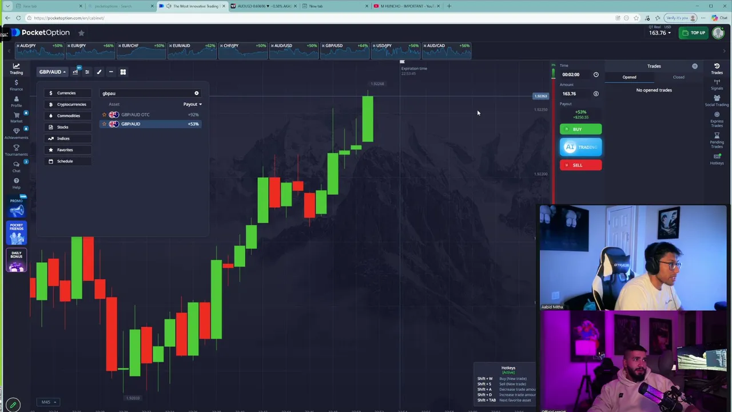732x412 pixels.
Task: Click the favorite star beside Pocket Option logo
Action: [x=81, y=33]
